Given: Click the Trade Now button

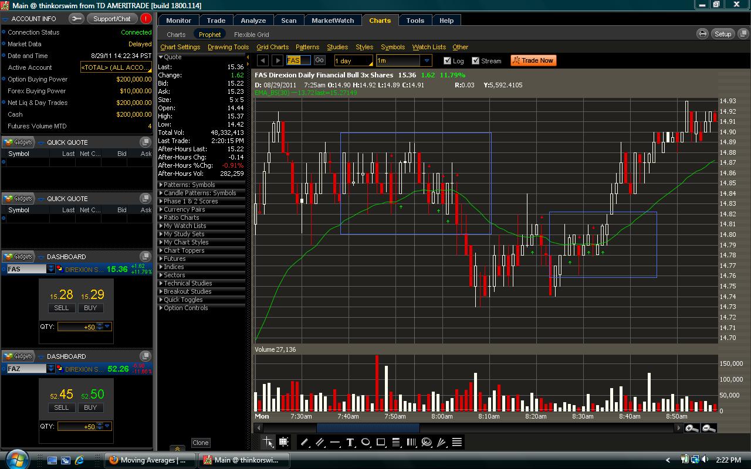Looking at the screenshot, I should 533,60.
